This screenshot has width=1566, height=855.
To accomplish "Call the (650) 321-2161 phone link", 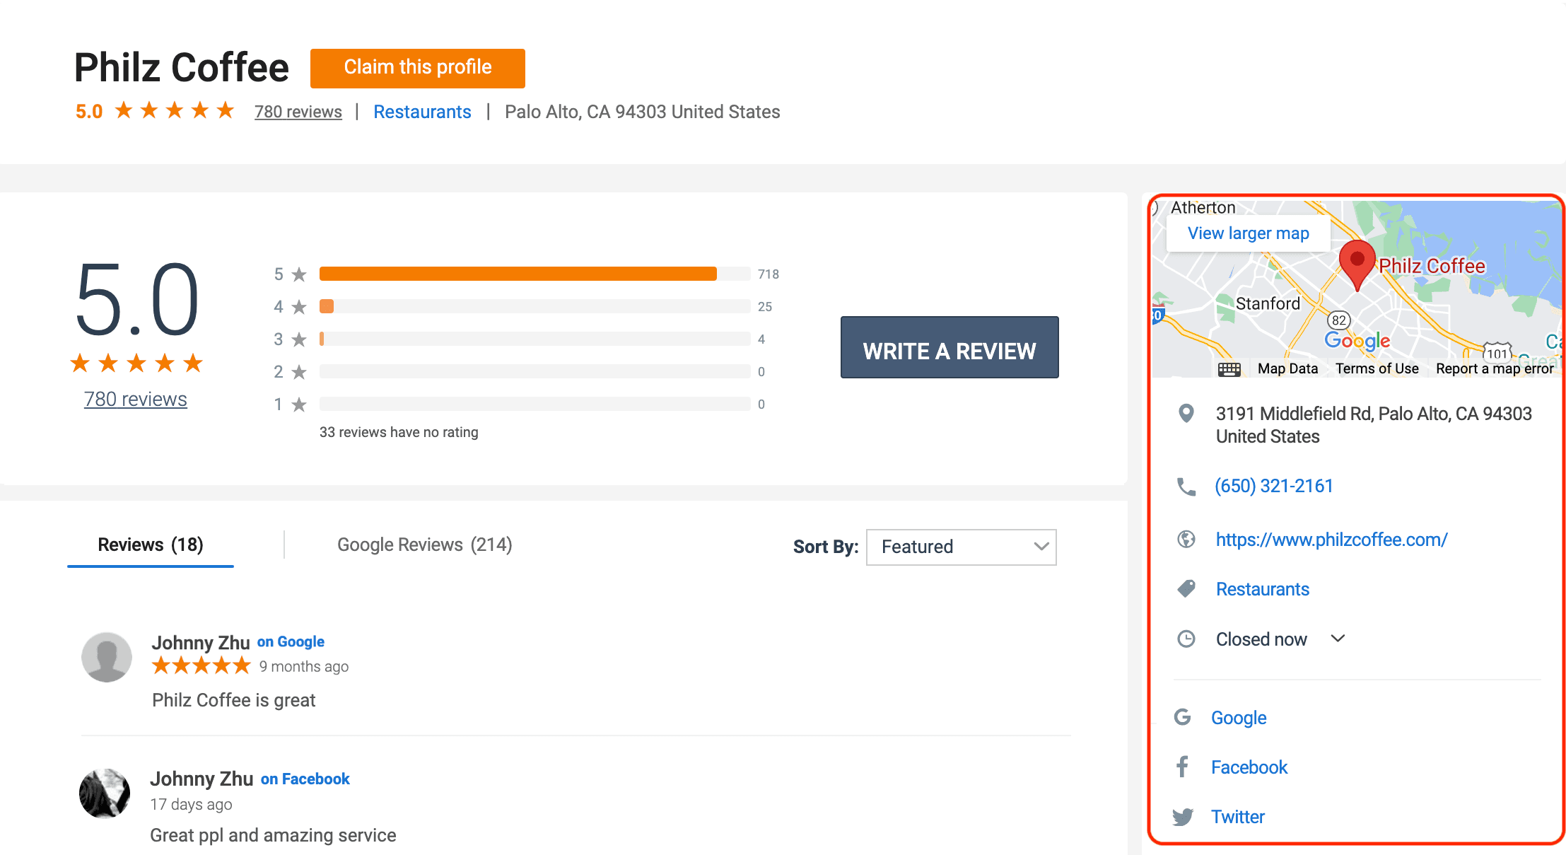I will (1274, 486).
